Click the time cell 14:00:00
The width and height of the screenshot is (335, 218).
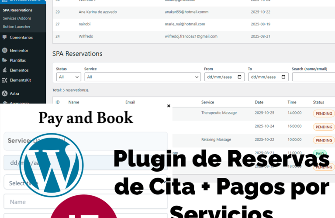tap(294, 113)
